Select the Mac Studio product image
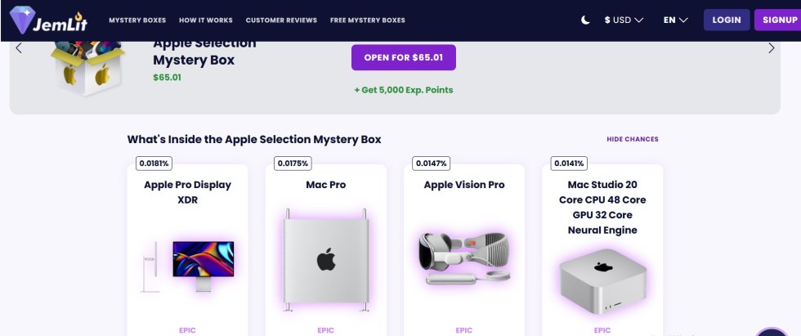Screen dimensions: 801x336 [x=602, y=284]
